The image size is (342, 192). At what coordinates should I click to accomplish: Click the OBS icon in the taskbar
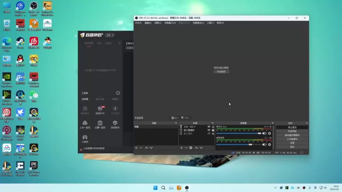pyautogui.click(x=187, y=188)
